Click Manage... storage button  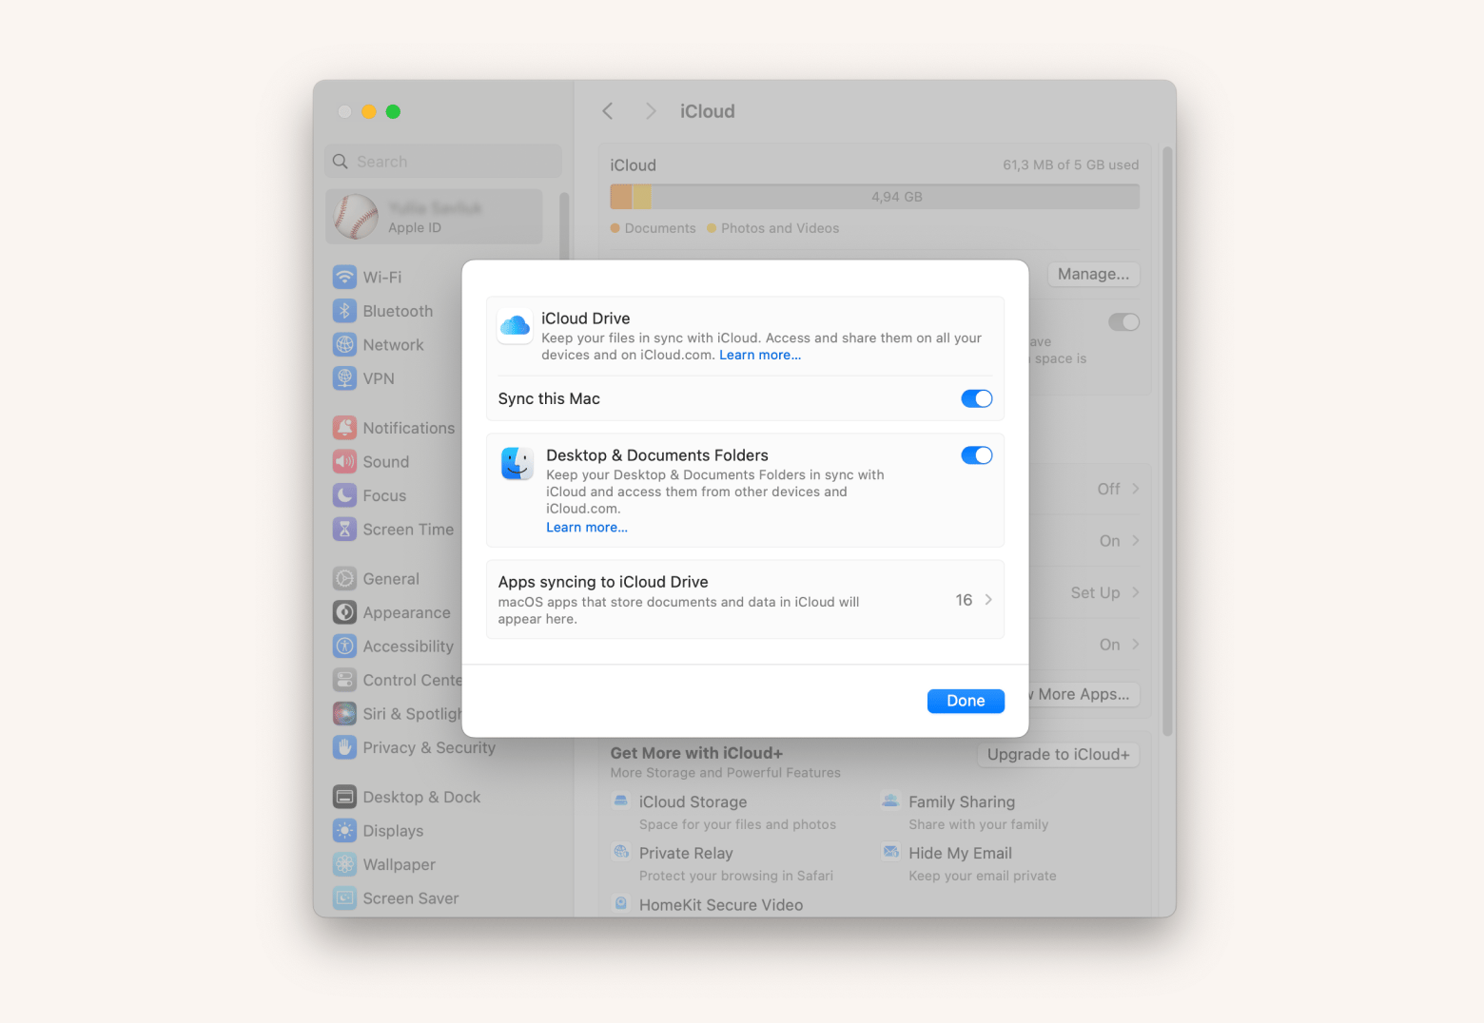click(x=1093, y=274)
